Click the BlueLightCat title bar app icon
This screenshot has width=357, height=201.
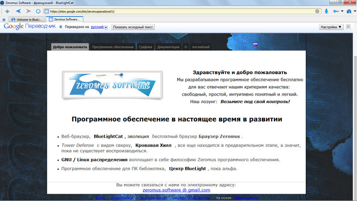point(2,3)
